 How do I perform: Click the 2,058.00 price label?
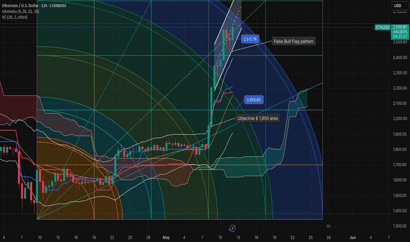pos(254,100)
